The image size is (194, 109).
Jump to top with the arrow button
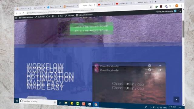[176, 100]
